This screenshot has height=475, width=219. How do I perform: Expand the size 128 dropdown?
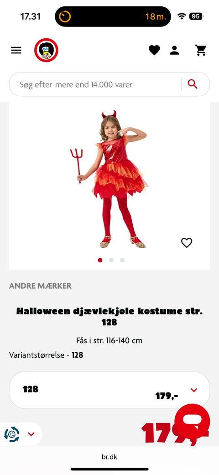tap(109, 390)
